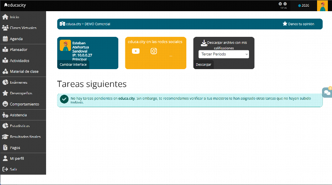
Task: Decrease zoom with the minus icon
Action: [x=285, y=4]
